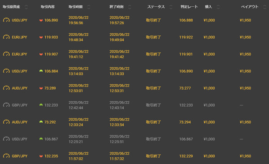Click gauge icon for EUR/JPY 19:41:12 trade
This screenshot has width=269, height=164.
(x=6, y=54)
